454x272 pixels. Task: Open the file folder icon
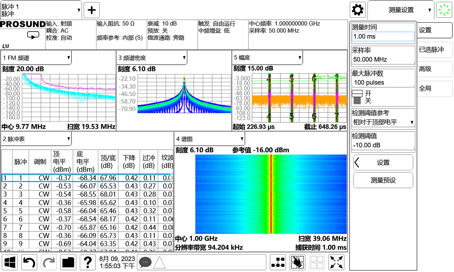pos(68,262)
